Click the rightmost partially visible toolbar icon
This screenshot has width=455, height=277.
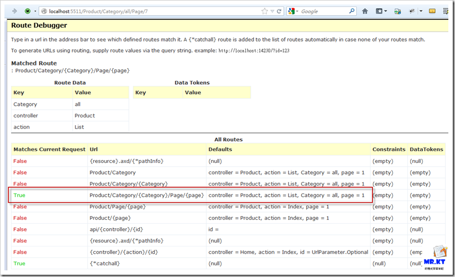[446, 11]
